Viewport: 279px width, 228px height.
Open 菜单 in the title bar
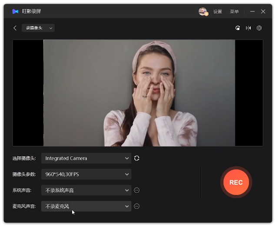pyautogui.click(x=234, y=12)
